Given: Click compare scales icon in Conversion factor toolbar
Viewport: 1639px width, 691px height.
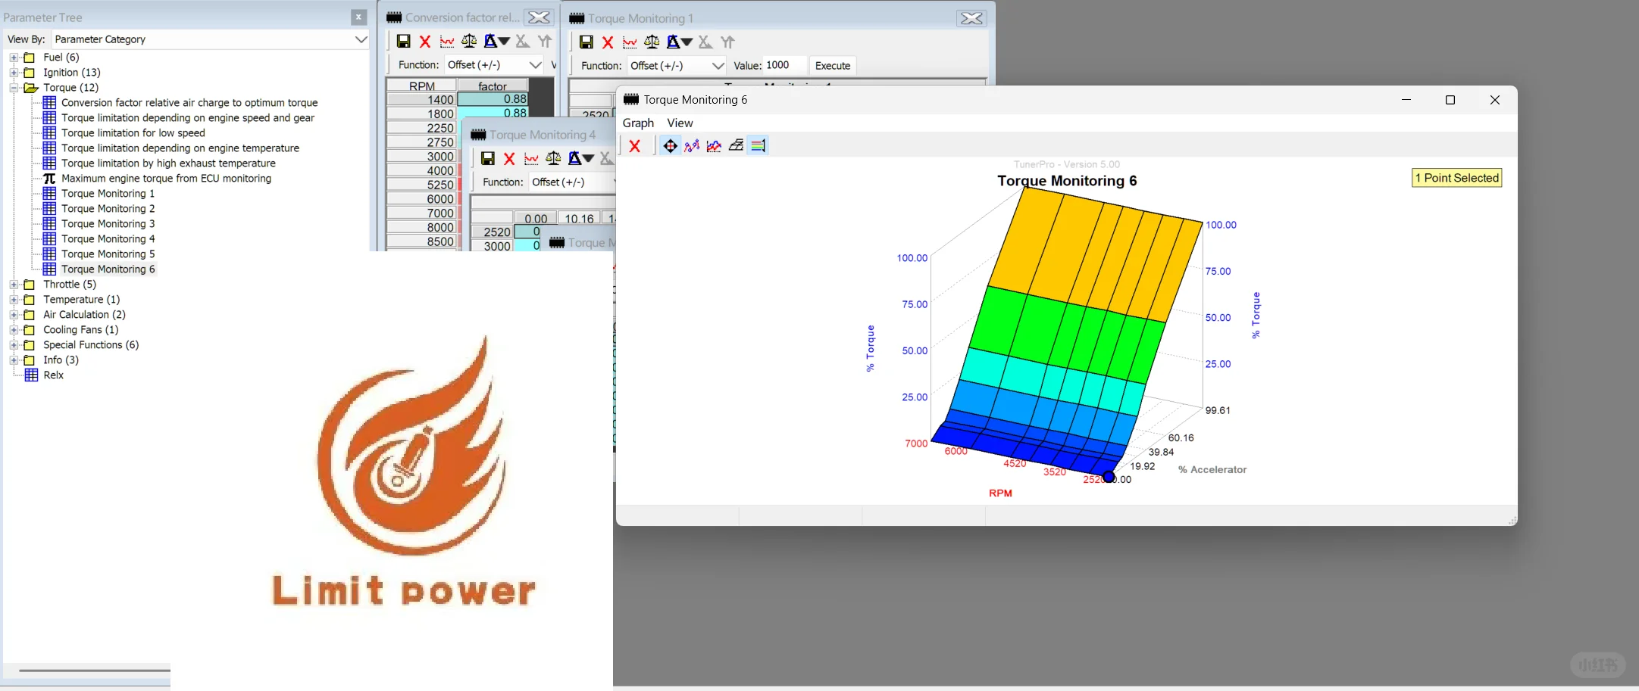Looking at the screenshot, I should pyautogui.click(x=469, y=42).
